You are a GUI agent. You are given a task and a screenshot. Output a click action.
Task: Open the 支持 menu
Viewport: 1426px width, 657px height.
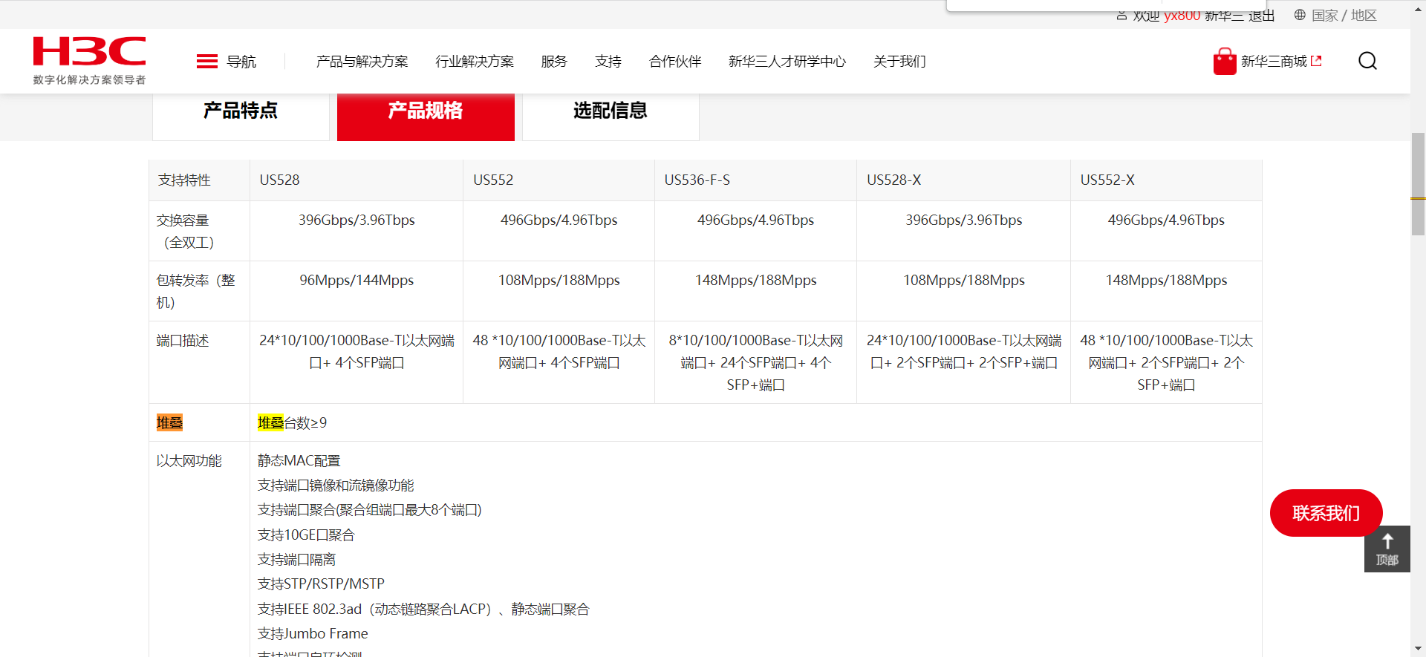pyautogui.click(x=608, y=62)
